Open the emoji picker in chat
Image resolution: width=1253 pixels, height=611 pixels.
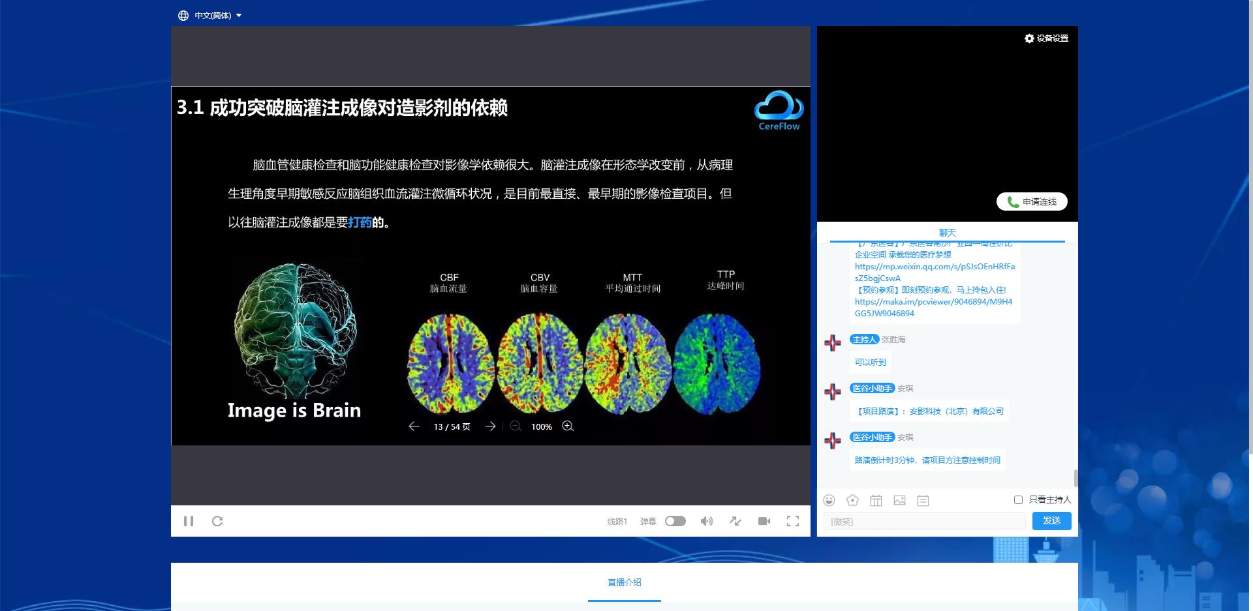(x=829, y=500)
